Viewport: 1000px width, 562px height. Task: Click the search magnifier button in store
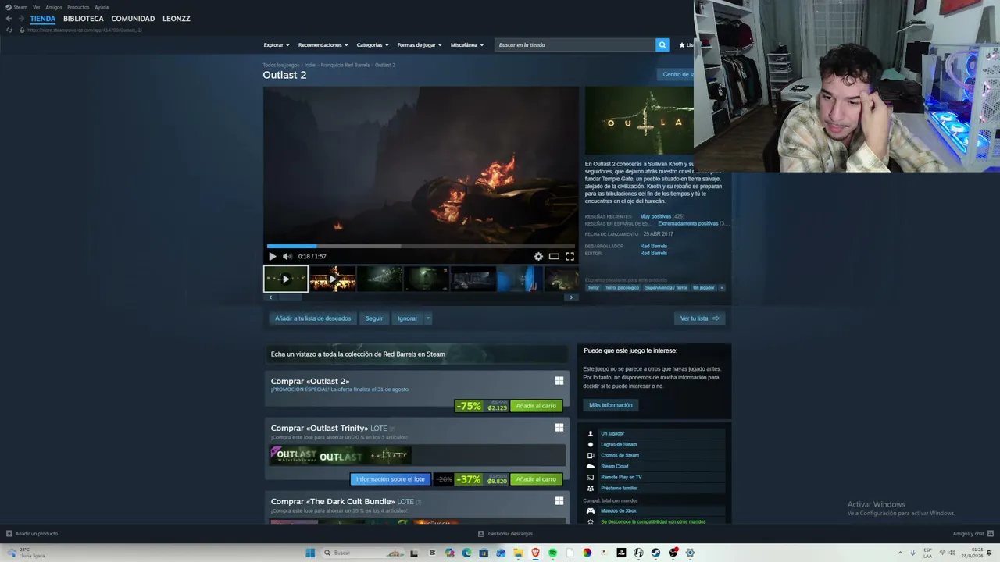(662, 45)
